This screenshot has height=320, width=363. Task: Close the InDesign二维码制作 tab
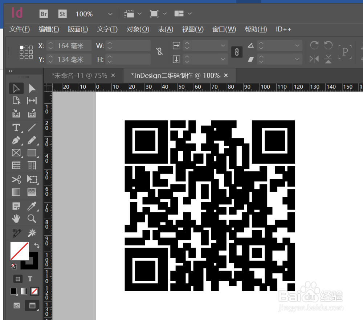click(226, 75)
